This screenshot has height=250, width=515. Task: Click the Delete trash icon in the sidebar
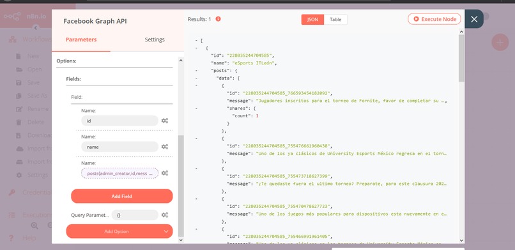coord(19,122)
